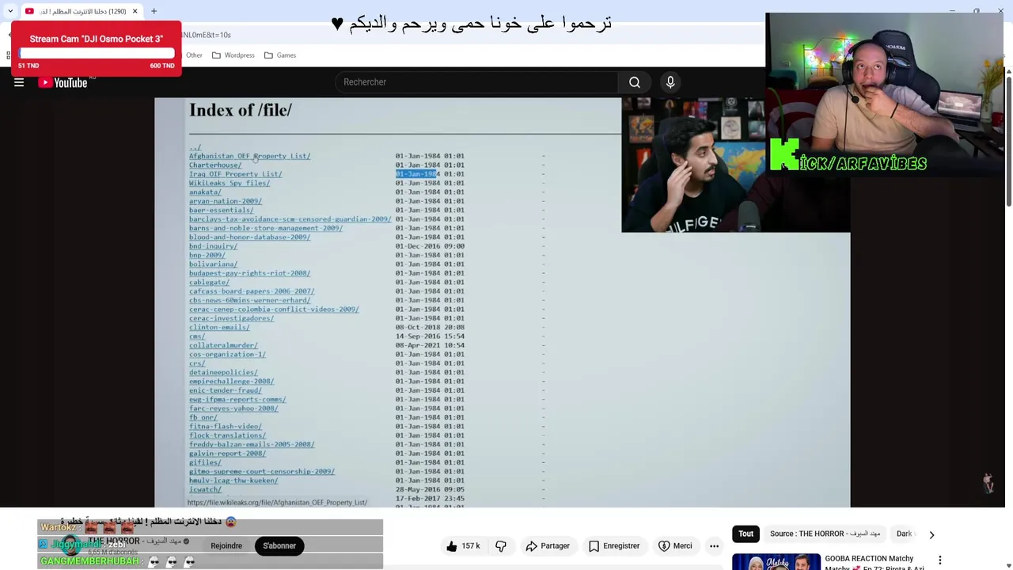Show next filter chips with right chevron

[x=931, y=534]
